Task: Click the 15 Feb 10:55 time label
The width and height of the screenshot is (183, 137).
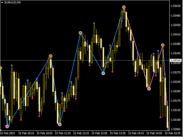Action: pyautogui.click(x=45, y=133)
